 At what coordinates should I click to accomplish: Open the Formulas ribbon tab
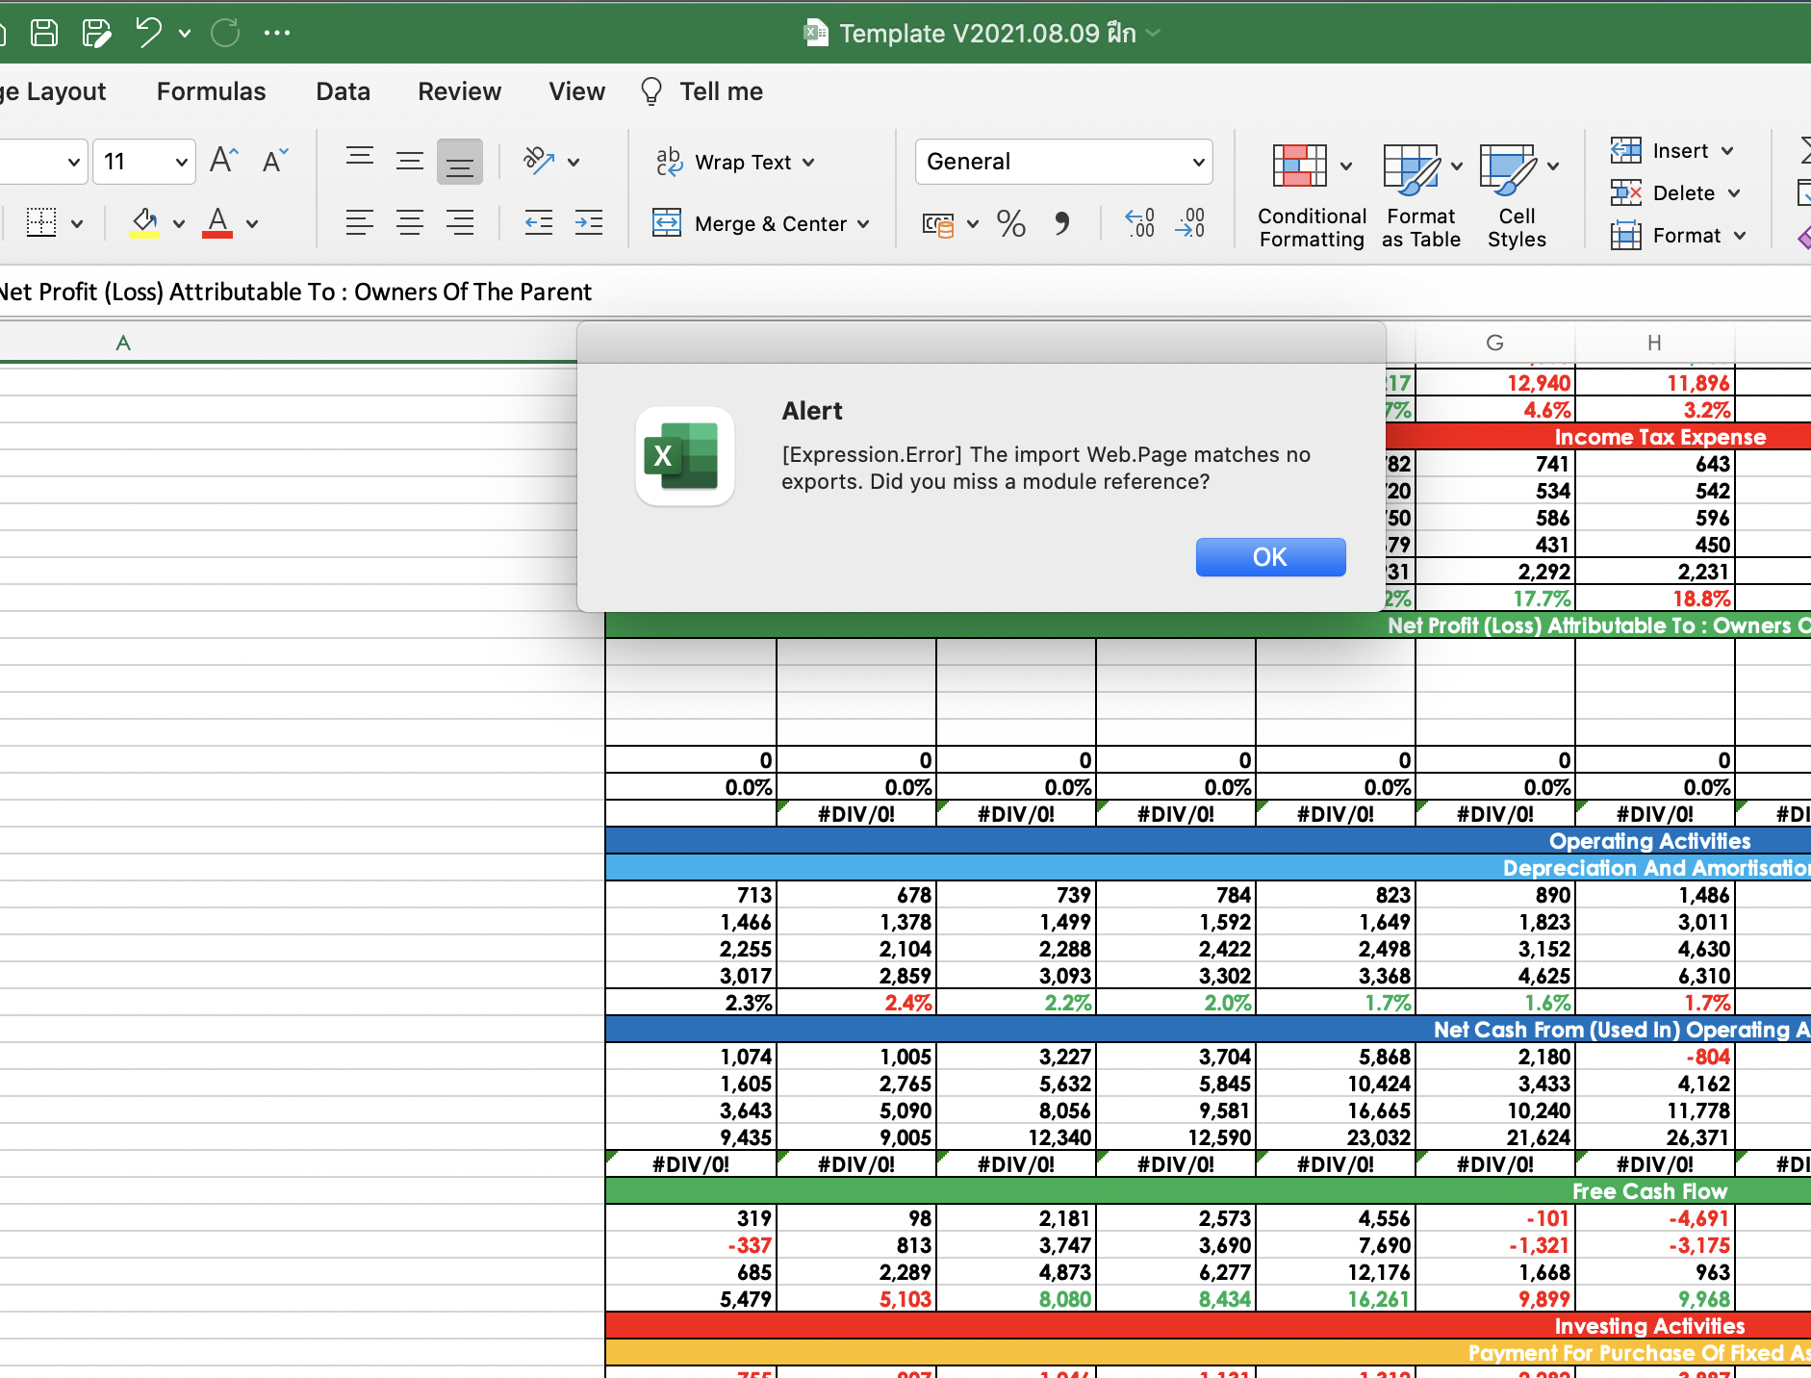[211, 91]
